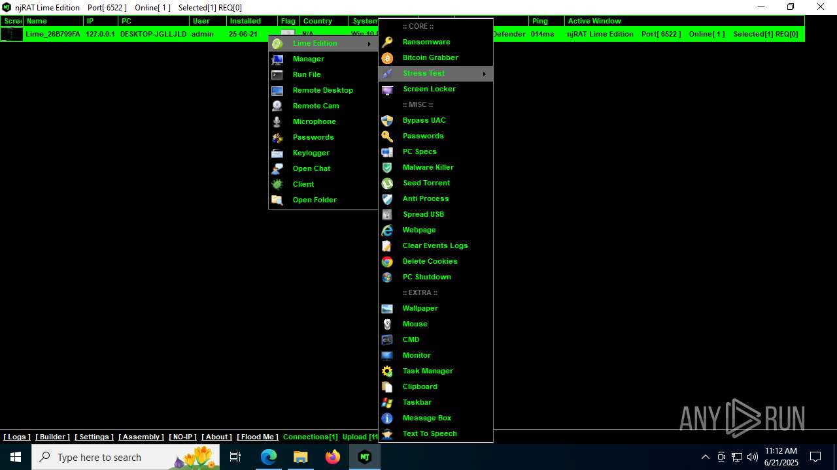This screenshot has height=470, width=837.
Task: Expand the Lime Edition submenu arrow
Action: pos(369,44)
